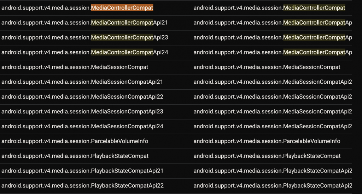362x194 pixels.
Task: Select PlaybackStateCompatApi22 in the left column
Action: [x=82, y=186]
